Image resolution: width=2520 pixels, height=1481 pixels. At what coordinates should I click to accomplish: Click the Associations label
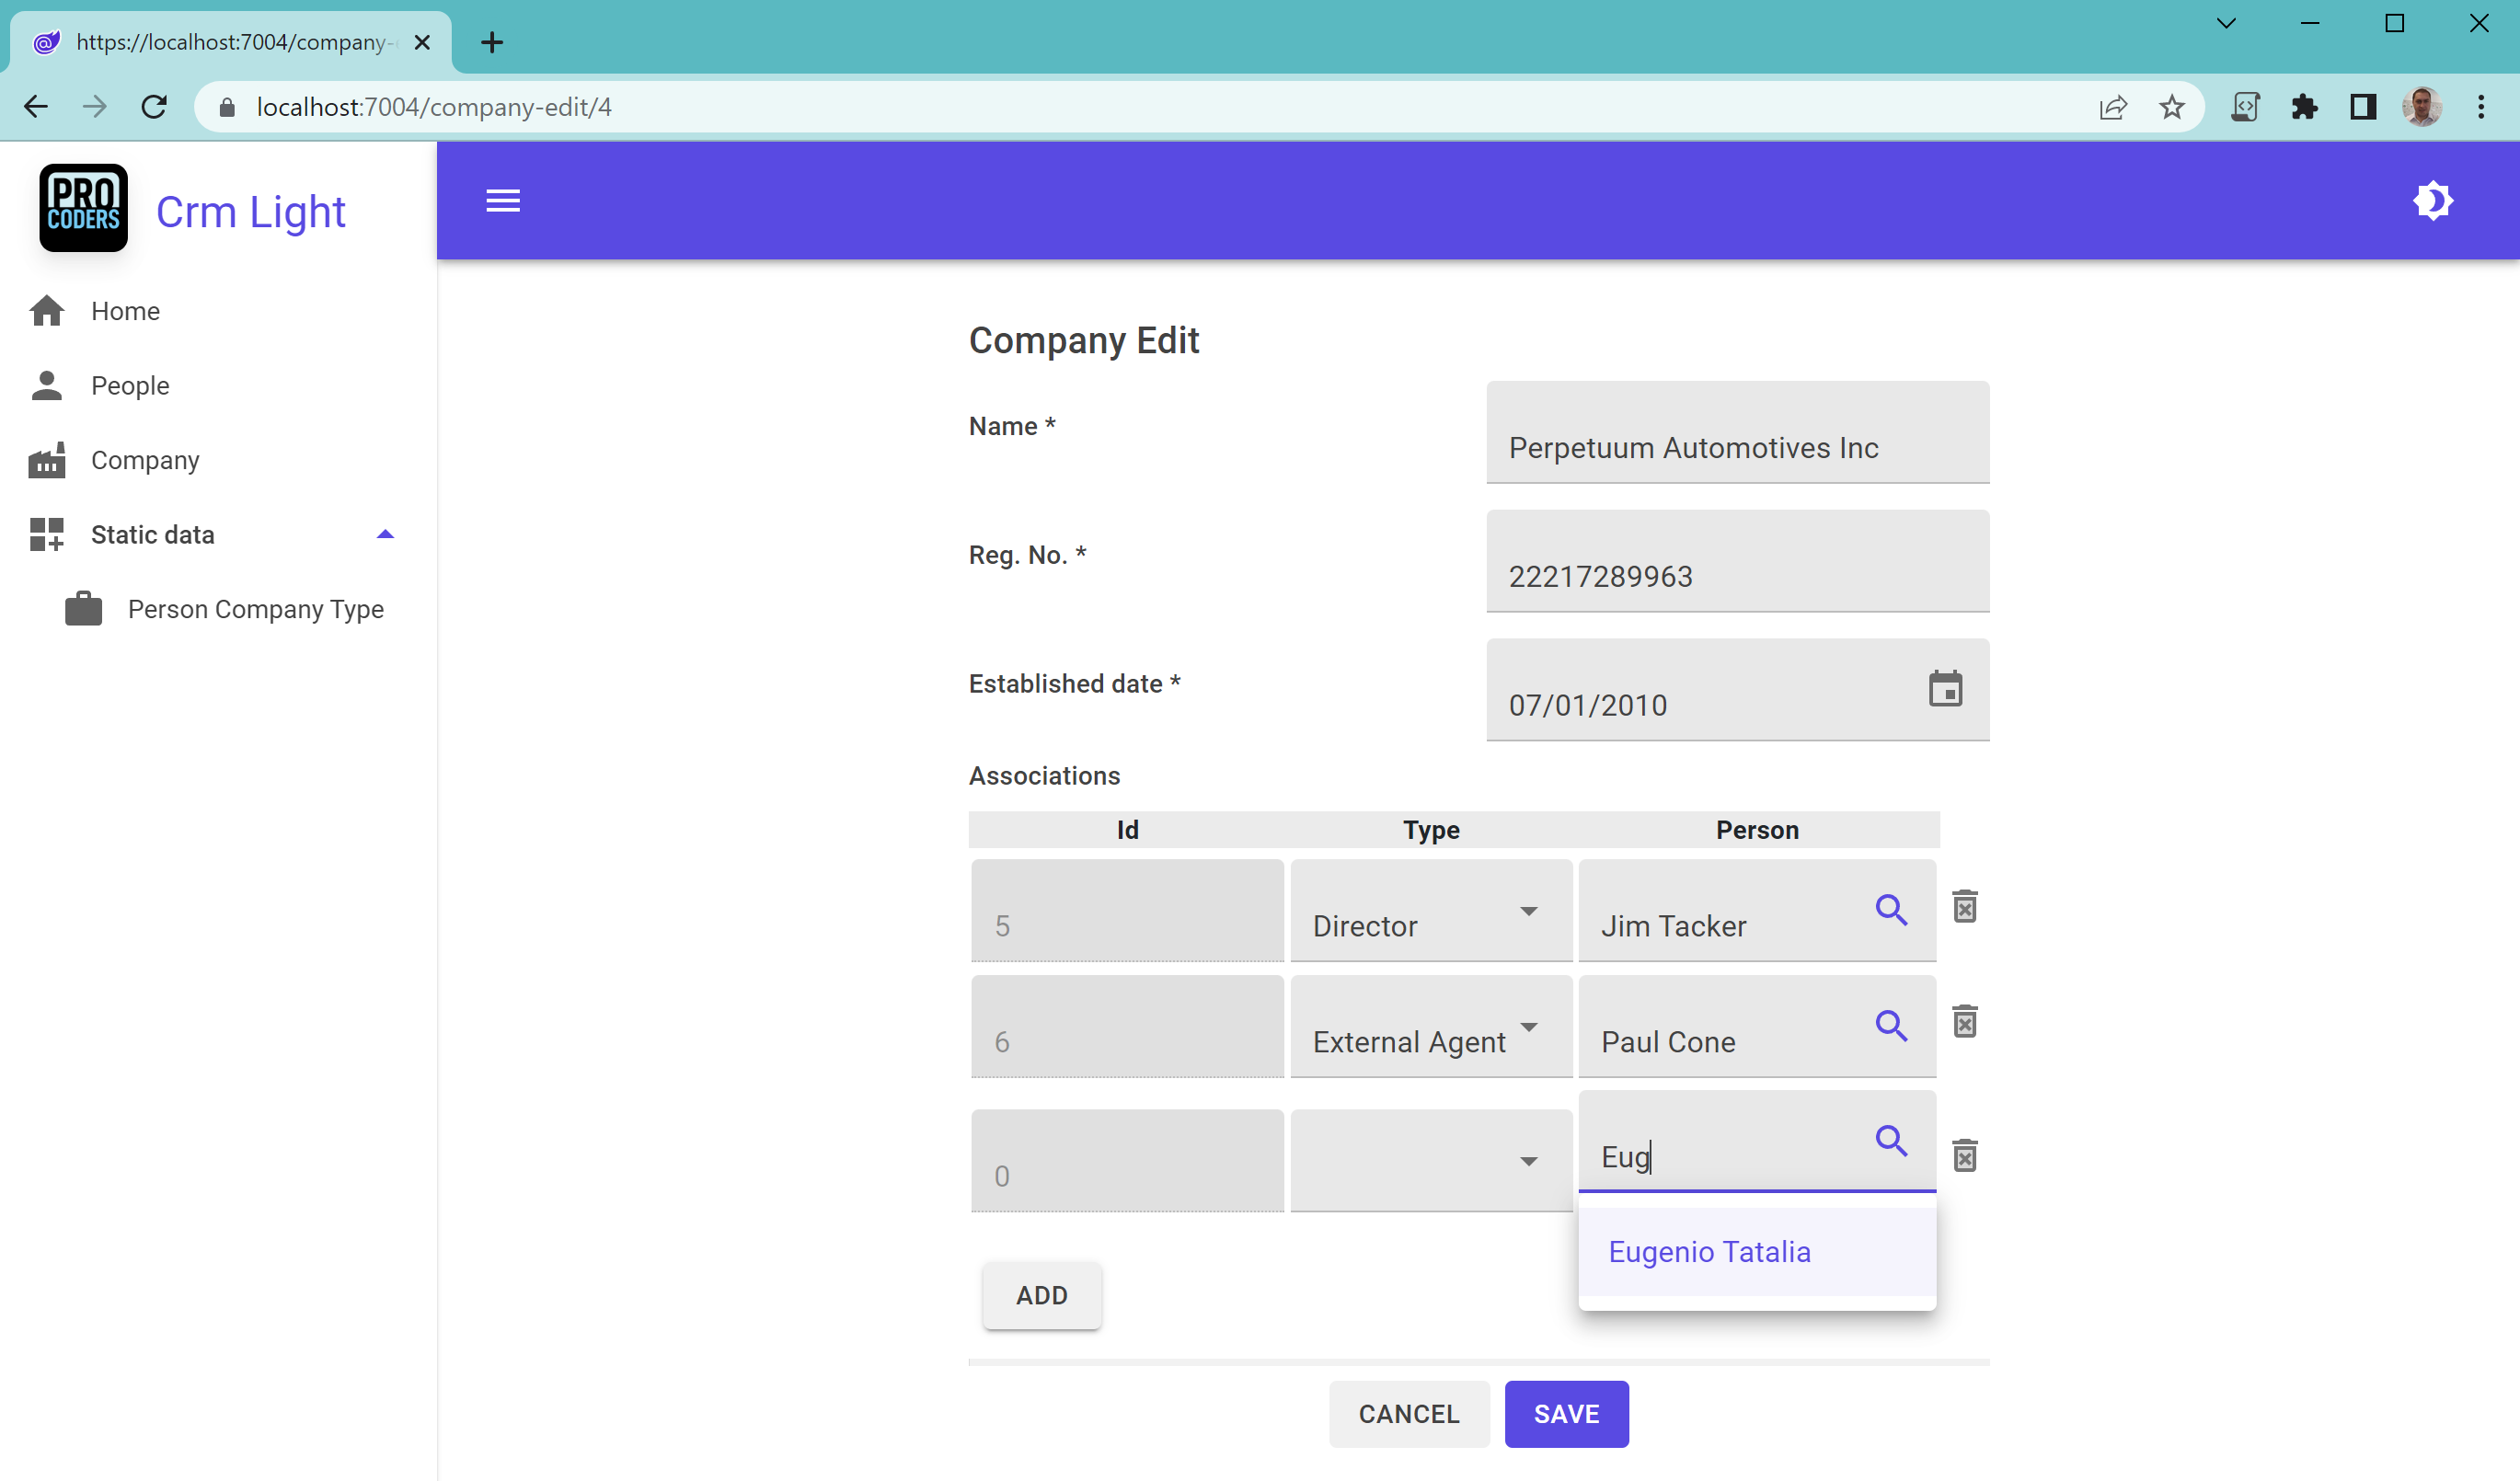1044,775
